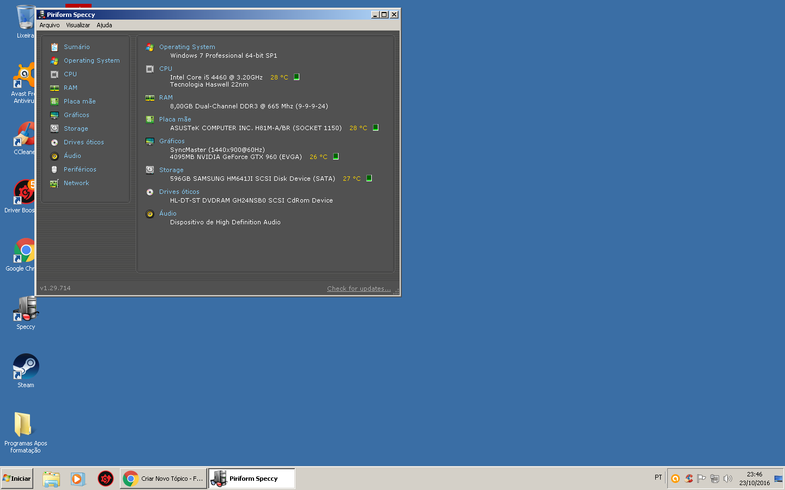The image size is (785, 490).
Task: Open Windows Explorer from the taskbar
Action: 51,479
